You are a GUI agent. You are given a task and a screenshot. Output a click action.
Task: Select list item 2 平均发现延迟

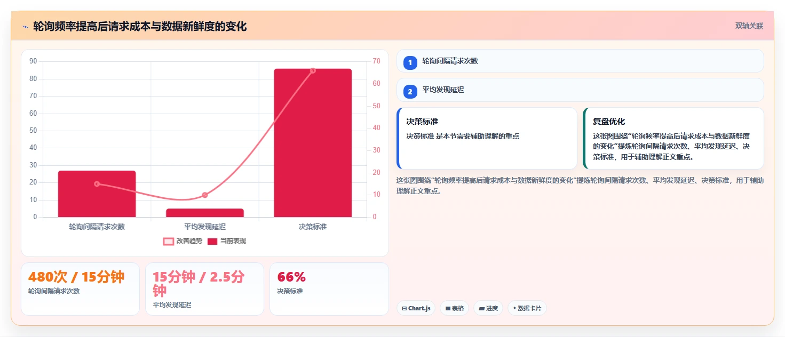coord(580,90)
